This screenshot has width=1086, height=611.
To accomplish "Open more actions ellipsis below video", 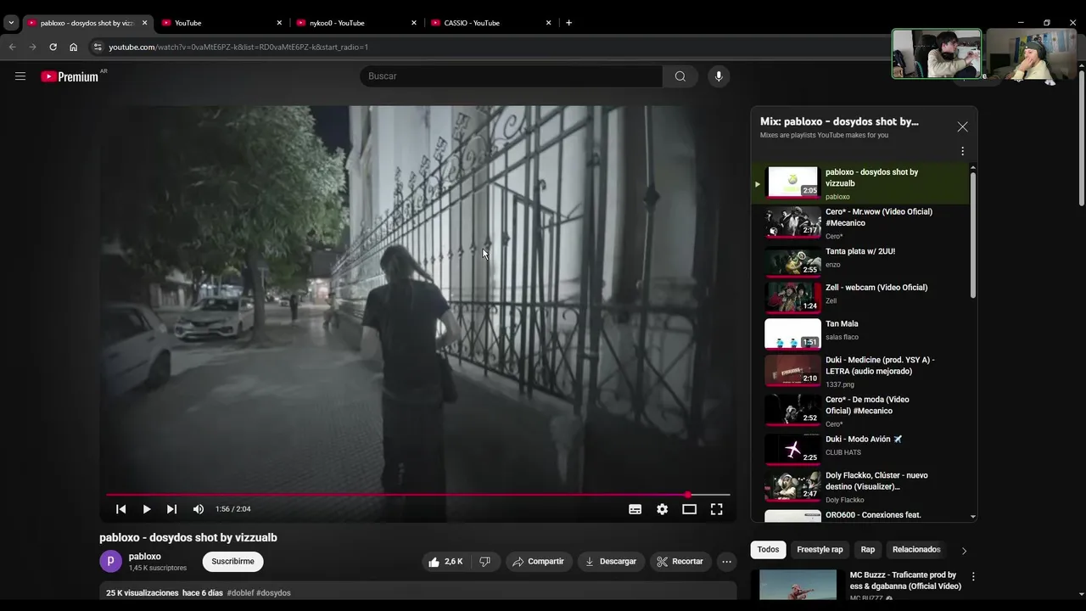I will [x=726, y=562].
